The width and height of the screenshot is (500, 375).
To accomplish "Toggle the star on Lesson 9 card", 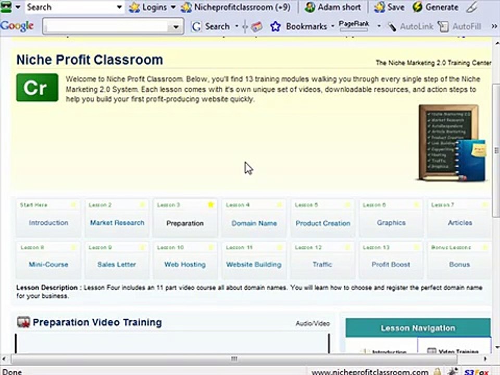I will click(142, 247).
